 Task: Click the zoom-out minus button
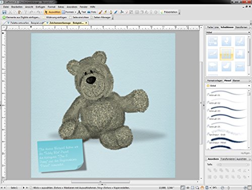tap(222, 187)
